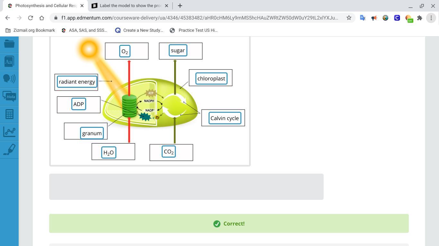Bookmark this page with star icon
Screen dimensions: 439x246
click(349, 18)
